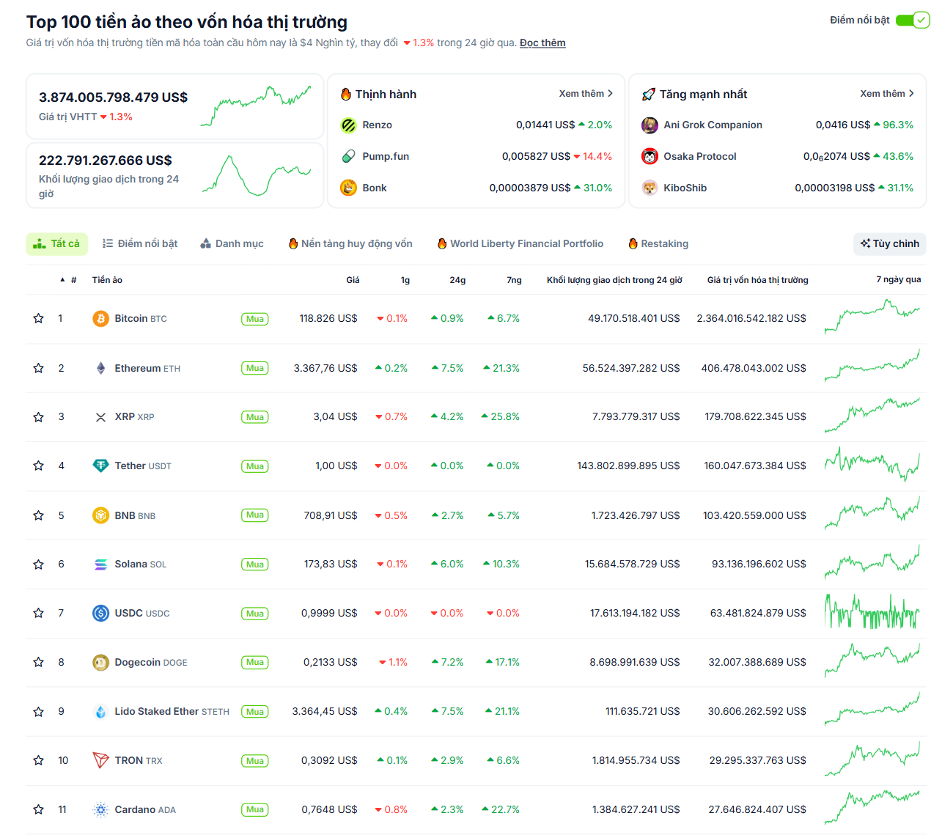
Task: Click the category icon of Danh mục tab
Action: 206,243
